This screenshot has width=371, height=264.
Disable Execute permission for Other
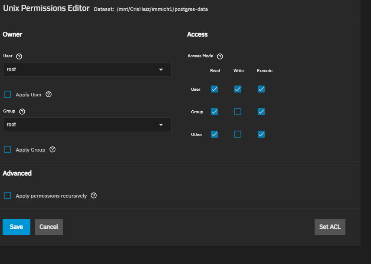261,134
